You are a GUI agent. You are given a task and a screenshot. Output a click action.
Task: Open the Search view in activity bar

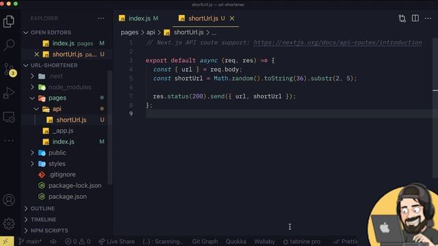click(x=9, y=44)
